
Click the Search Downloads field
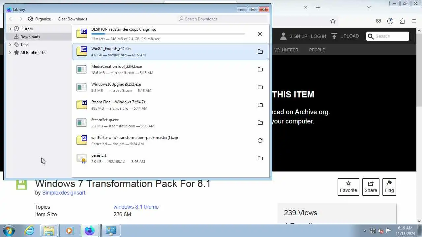(222, 19)
